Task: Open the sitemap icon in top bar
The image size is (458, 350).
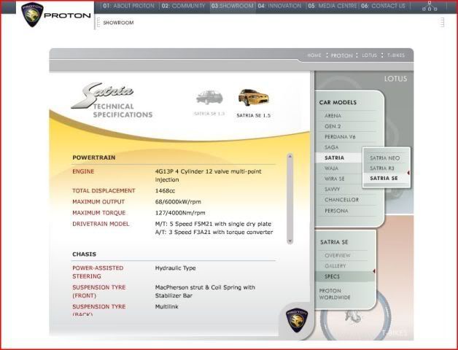Action: (x=430, y=7)
